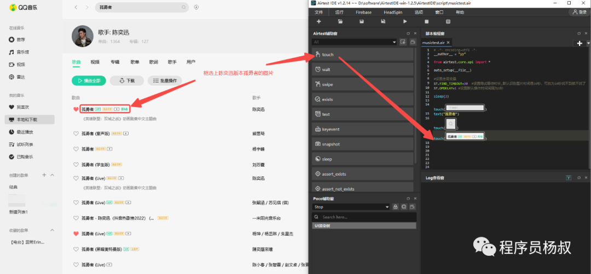Switch to the 专辑 tab in QQ Music
The height and width of the screenshot is (274, 591).
115,62
